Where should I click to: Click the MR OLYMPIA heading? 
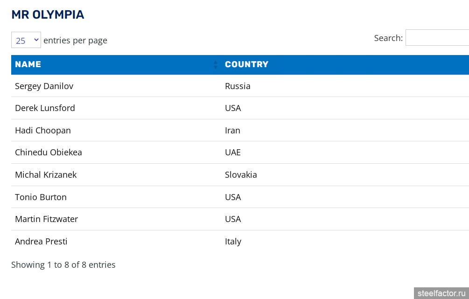tap(48, 14)
